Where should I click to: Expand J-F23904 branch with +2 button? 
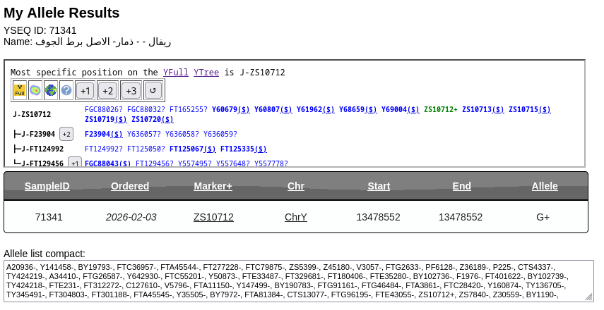(66, 134)
